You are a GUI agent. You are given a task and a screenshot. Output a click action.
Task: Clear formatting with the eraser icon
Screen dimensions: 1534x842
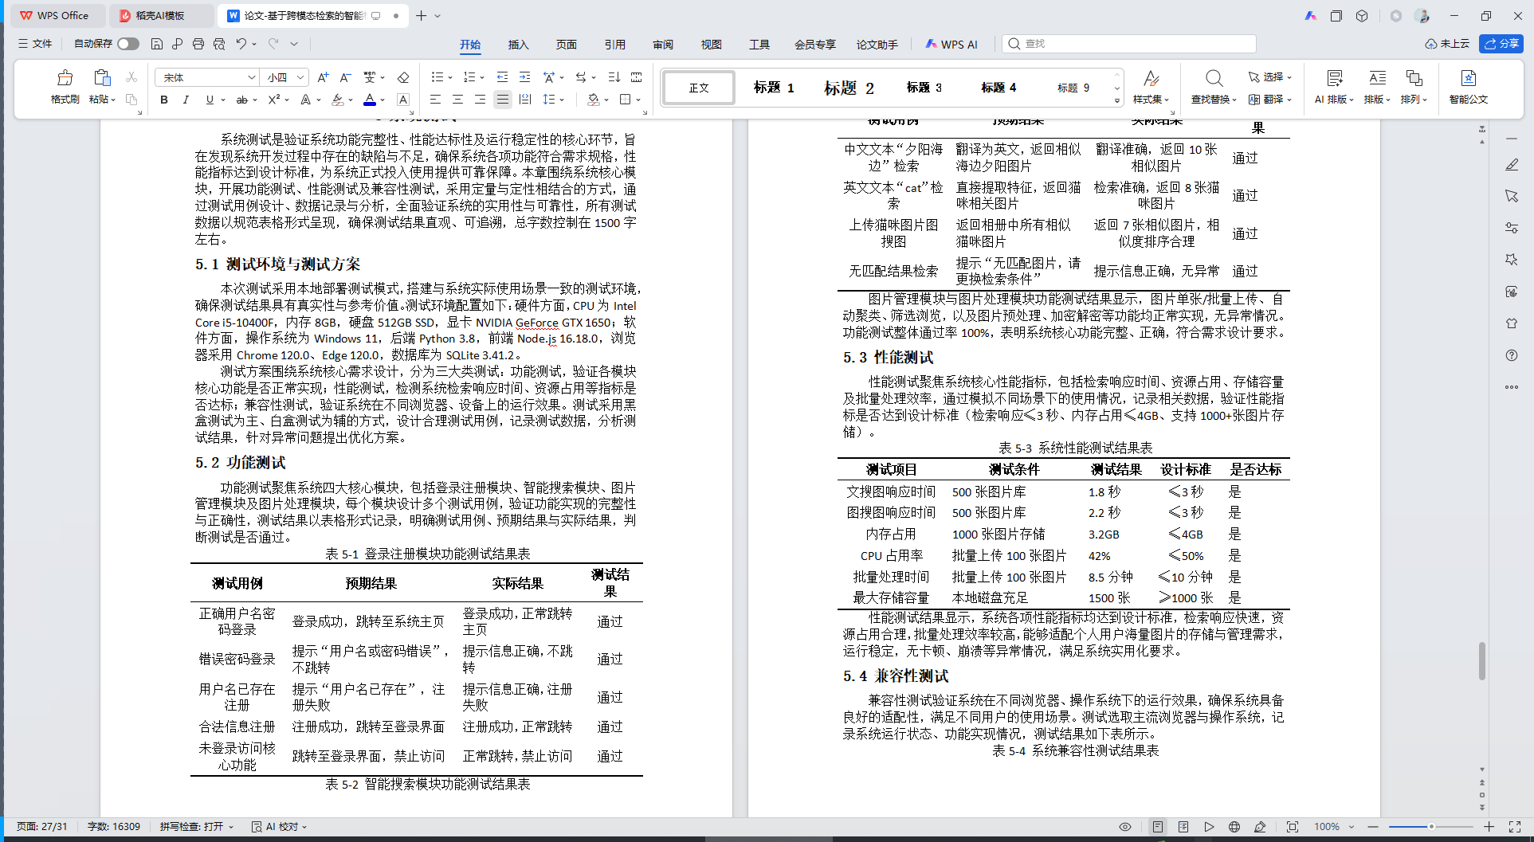coord(403,77)
